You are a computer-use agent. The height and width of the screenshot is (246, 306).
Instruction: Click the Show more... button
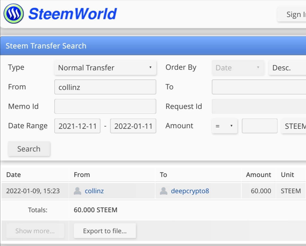coord(35,231)
